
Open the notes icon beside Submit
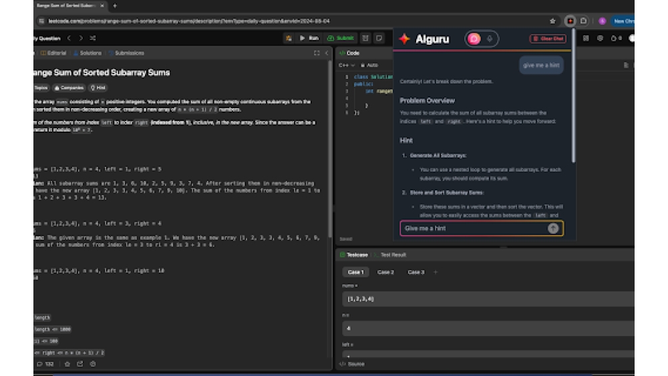point(365,38)
